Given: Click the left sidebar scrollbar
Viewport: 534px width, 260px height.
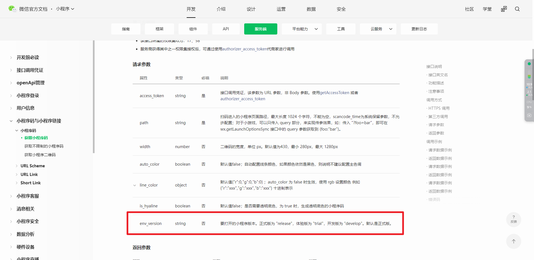Looking at the screenshot, I should tap(94, 97).
